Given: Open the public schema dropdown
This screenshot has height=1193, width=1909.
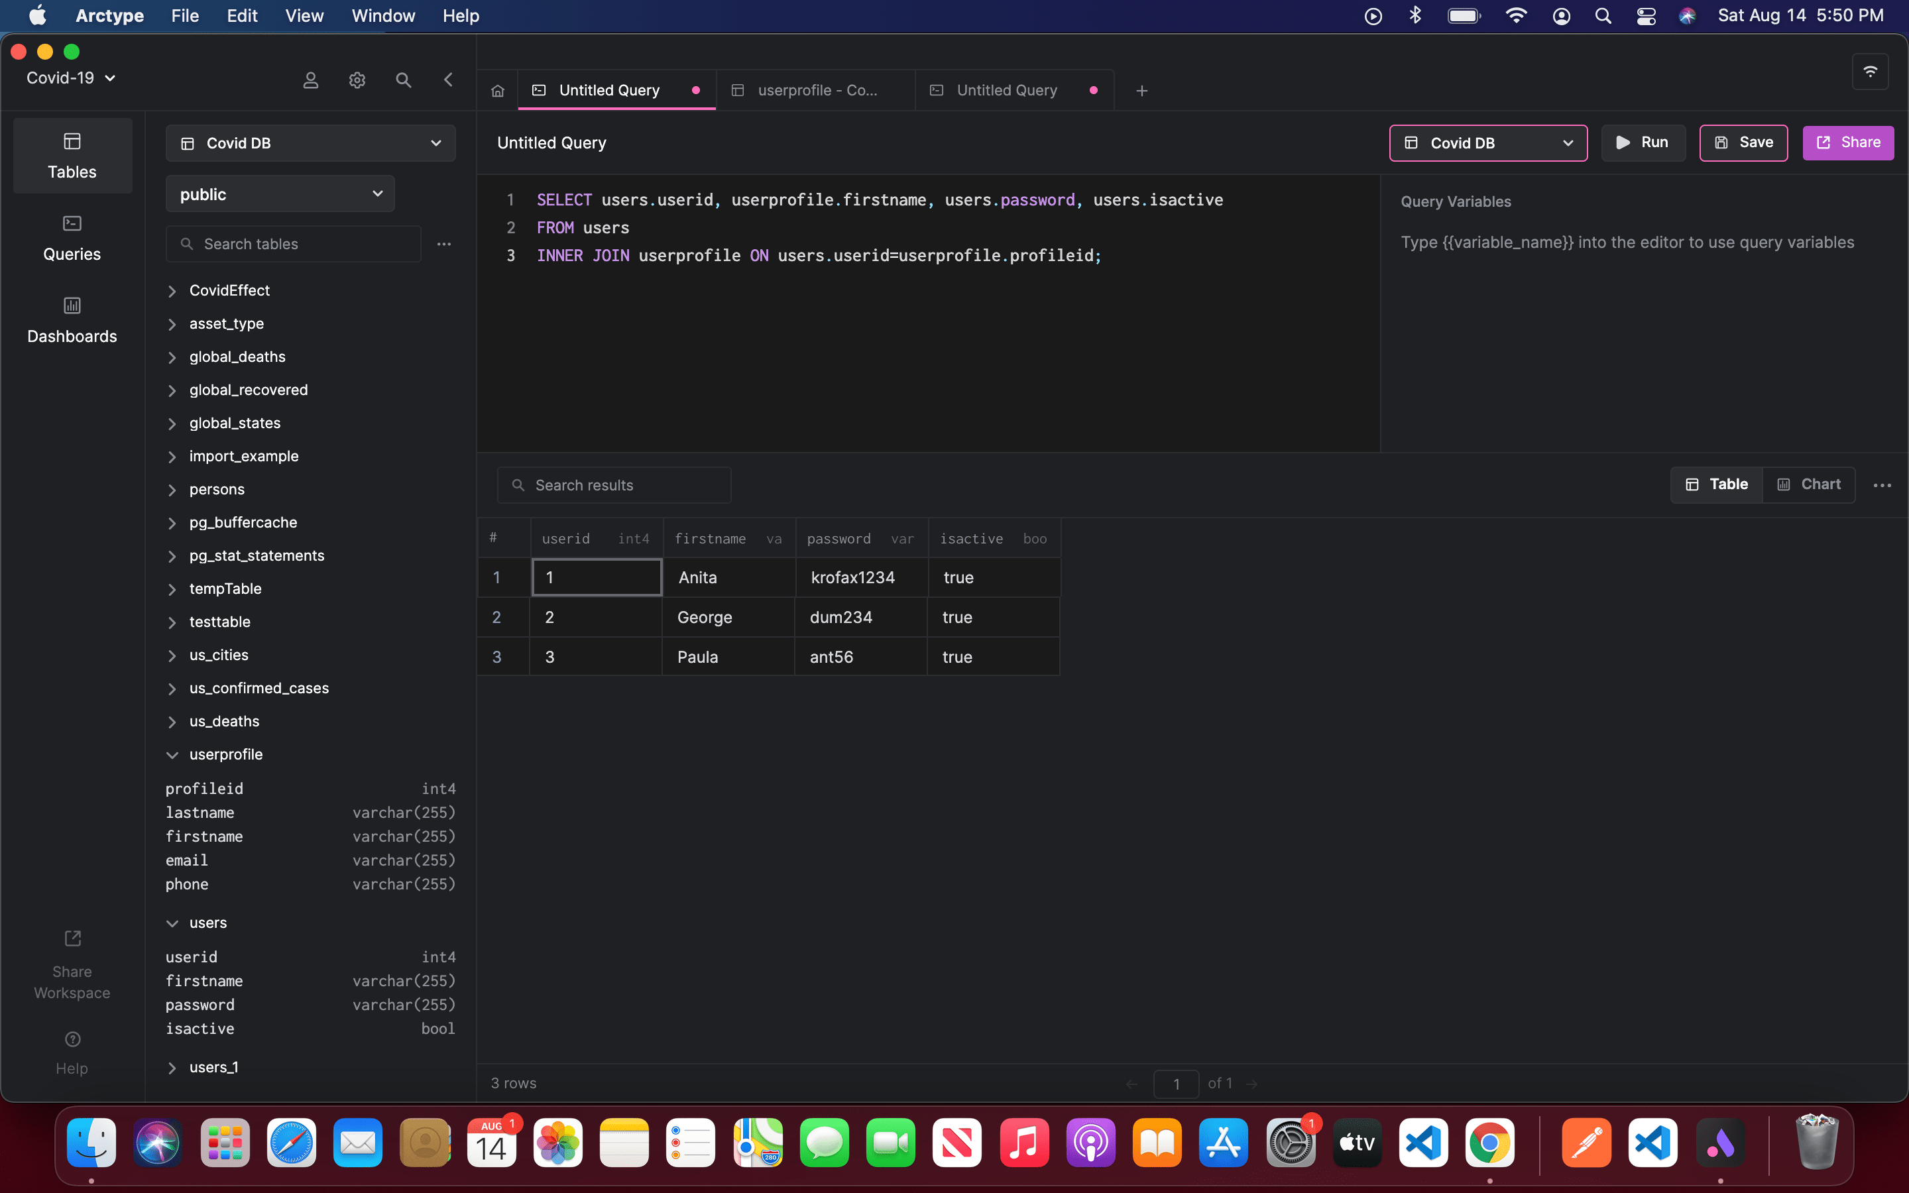Looking at the screenshot, I should coord(280,194).
